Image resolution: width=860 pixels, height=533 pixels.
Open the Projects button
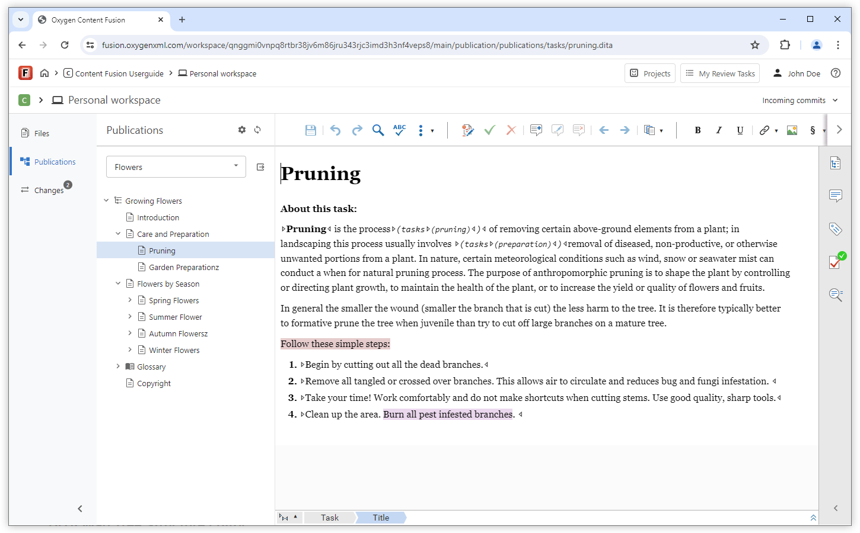point(650,73)
